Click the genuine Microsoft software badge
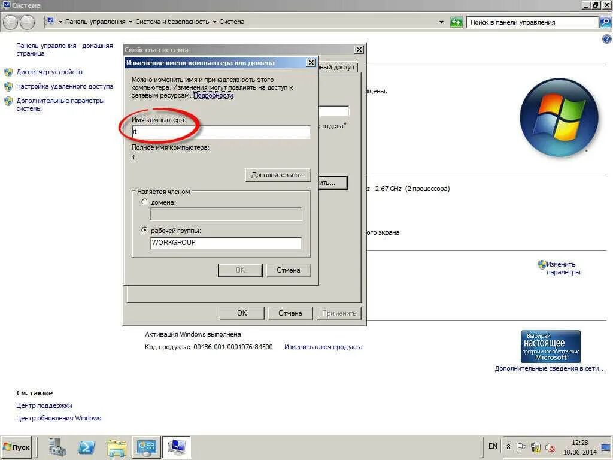The width and height of the screenshot is (613, 460). tap(551, 346)
